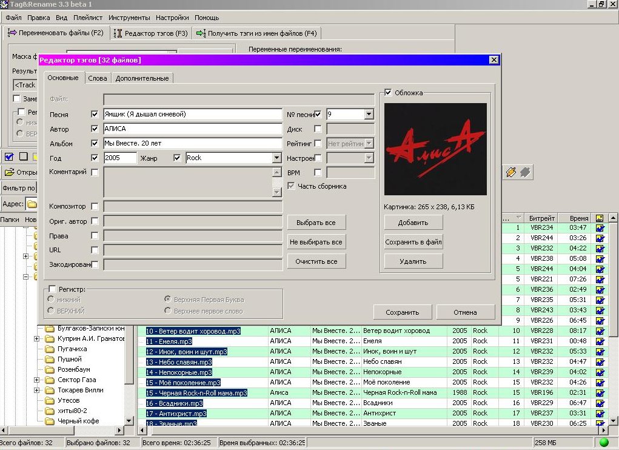The width and height of the screenshot is (619, 450).
Task: Expand the Сектор Газа folder node
Action: click(37, 380)
